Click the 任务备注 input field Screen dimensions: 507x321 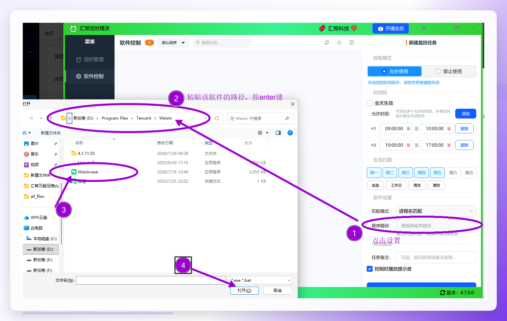click(436, 257)
